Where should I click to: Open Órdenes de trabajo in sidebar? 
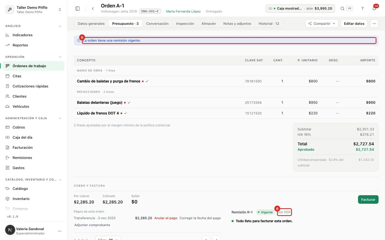(x=34, y=66)
